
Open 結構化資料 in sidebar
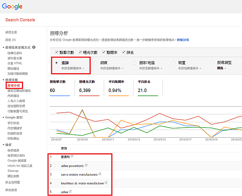[15, 53]
